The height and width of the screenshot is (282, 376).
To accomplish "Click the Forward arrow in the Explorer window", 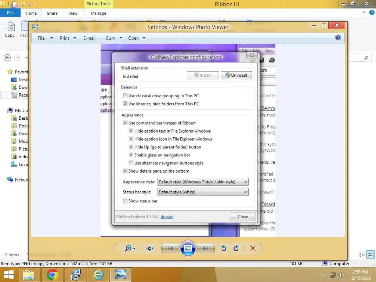I will click(18, 58).
